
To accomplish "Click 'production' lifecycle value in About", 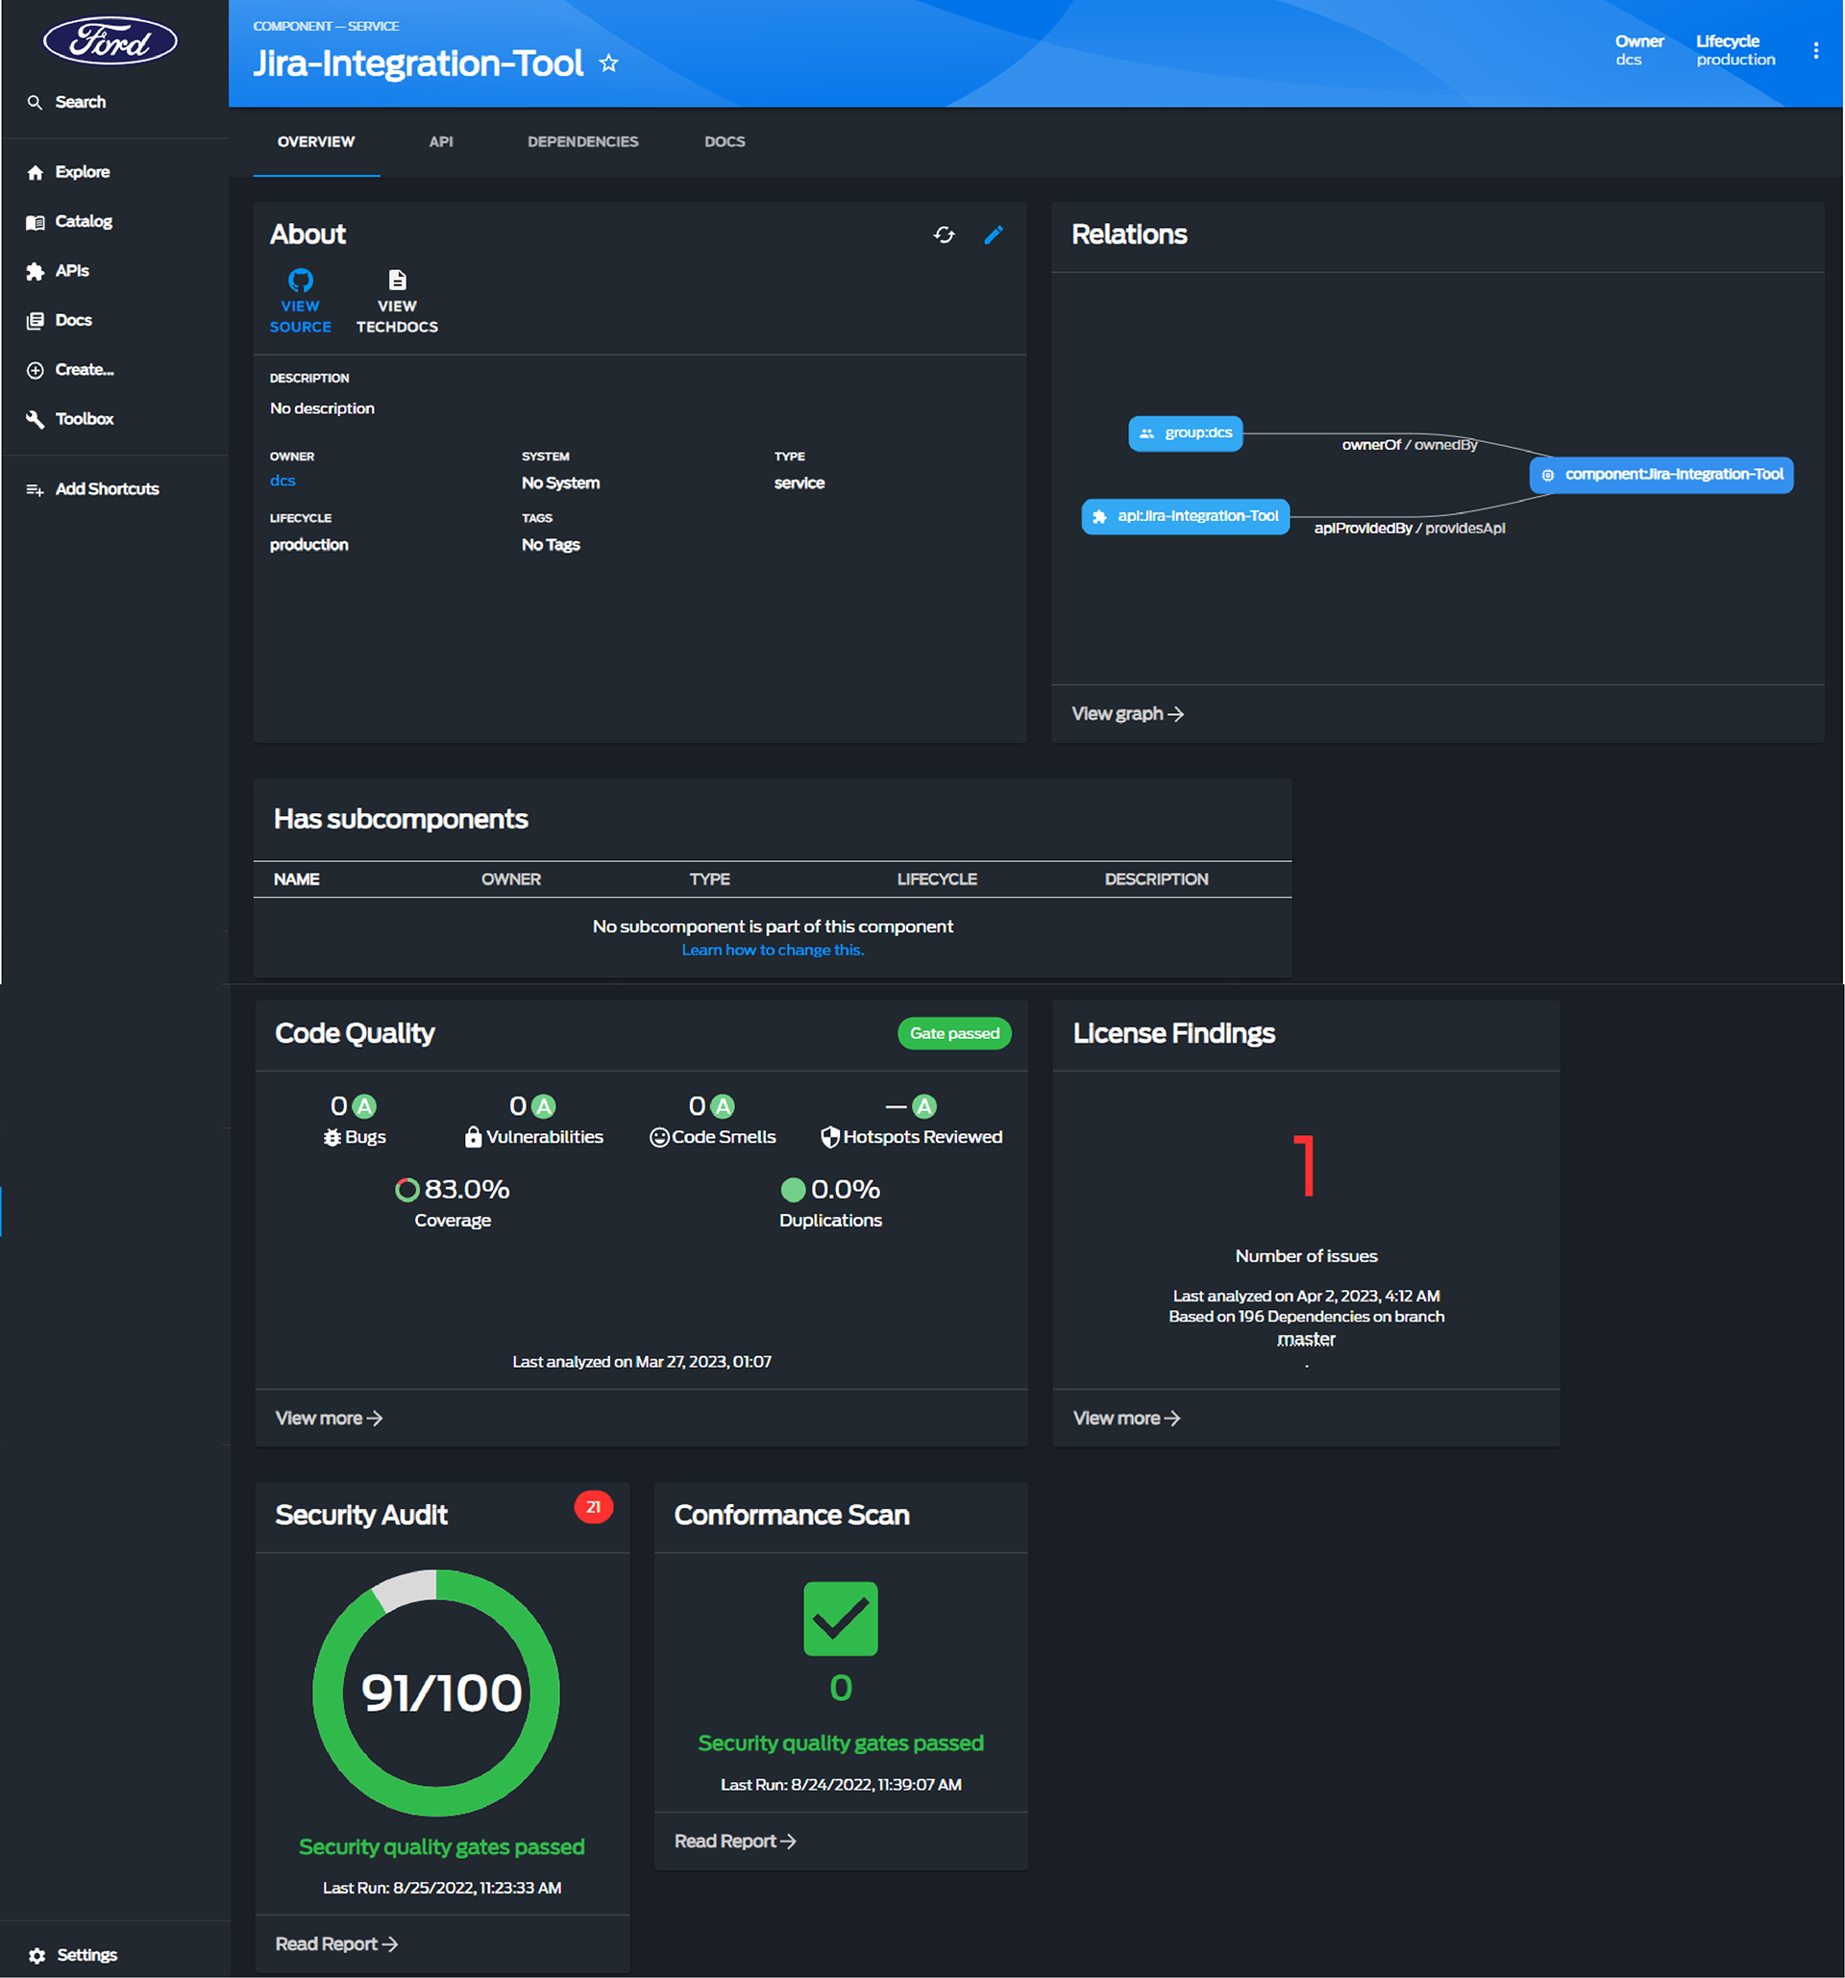I will 309,545.
